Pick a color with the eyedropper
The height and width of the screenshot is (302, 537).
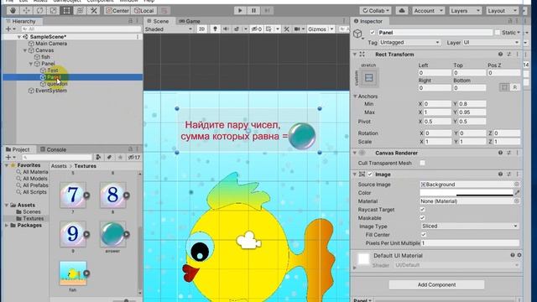coord(517,193)
